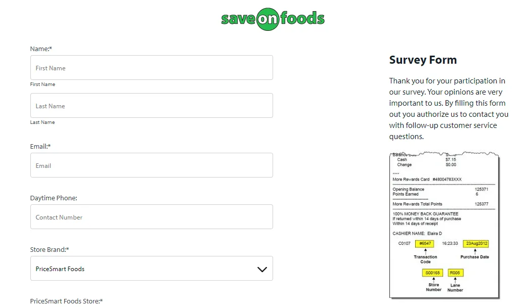The height and width of the screenshot is (307, 531).
Task: Click the highlighted store number "S00165" on receipt
Action: 433,273
